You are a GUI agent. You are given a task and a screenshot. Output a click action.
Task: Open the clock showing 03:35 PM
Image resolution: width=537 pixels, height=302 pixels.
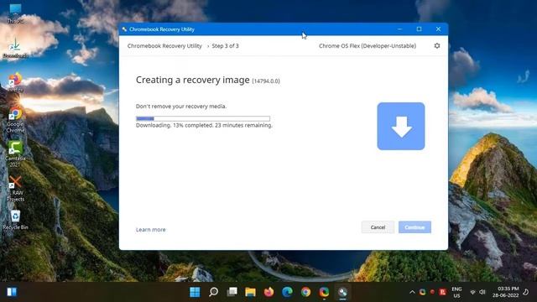[506, 292]
